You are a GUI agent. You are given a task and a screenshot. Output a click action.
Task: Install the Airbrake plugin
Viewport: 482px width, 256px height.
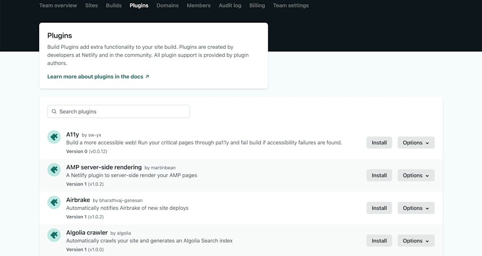point(379,208)
